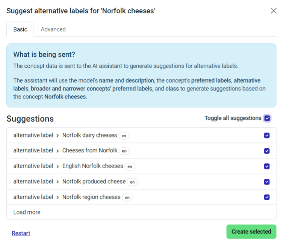This screenshot has height=249, width=283.
Task: Click the 'en' badge on 'Norfolk dairy cheeses'
Action: coord(124,136)
